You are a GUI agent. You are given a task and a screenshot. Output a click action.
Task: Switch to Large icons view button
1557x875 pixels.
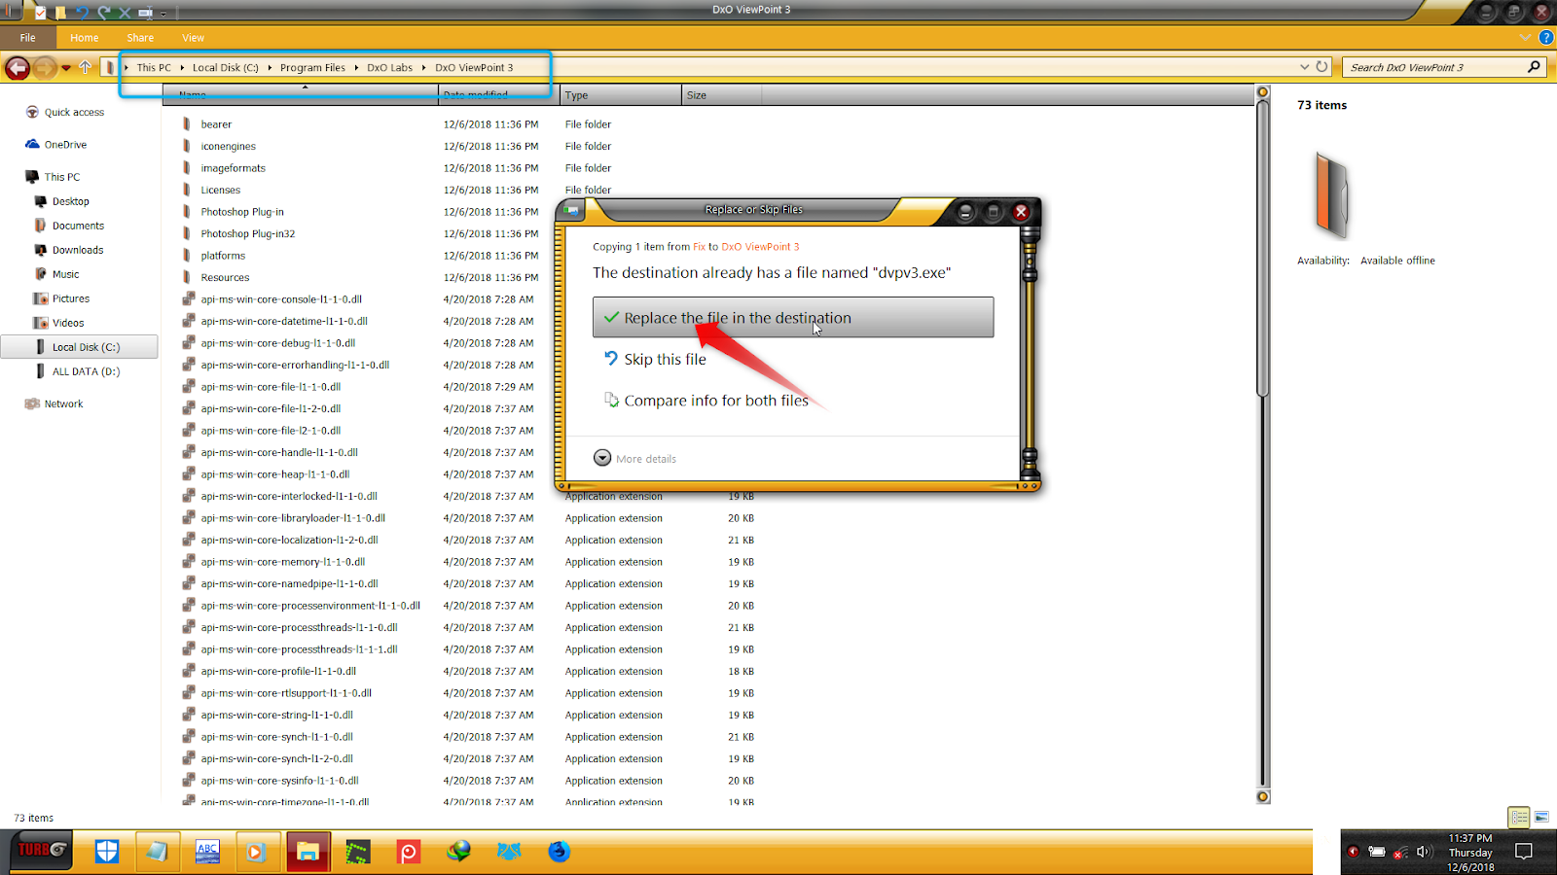(x=1541, y=818)
